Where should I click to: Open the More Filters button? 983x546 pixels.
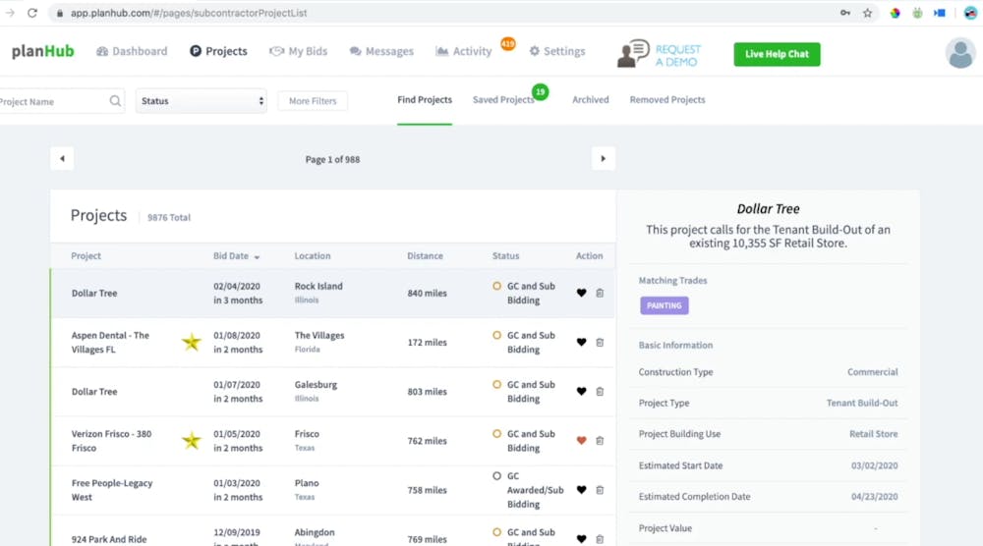pos(313,101)
